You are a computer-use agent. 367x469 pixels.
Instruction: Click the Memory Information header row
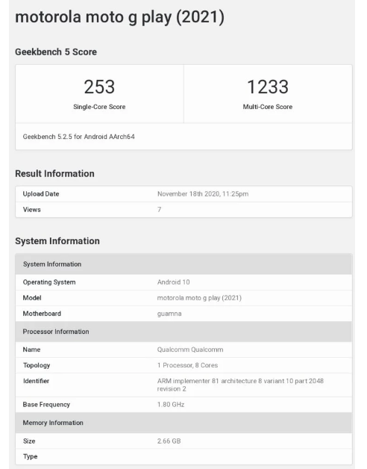click(x=183, y=423)
